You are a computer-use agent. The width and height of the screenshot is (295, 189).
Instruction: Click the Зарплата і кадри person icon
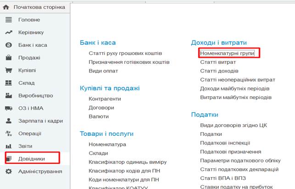[x=8, y=121]
